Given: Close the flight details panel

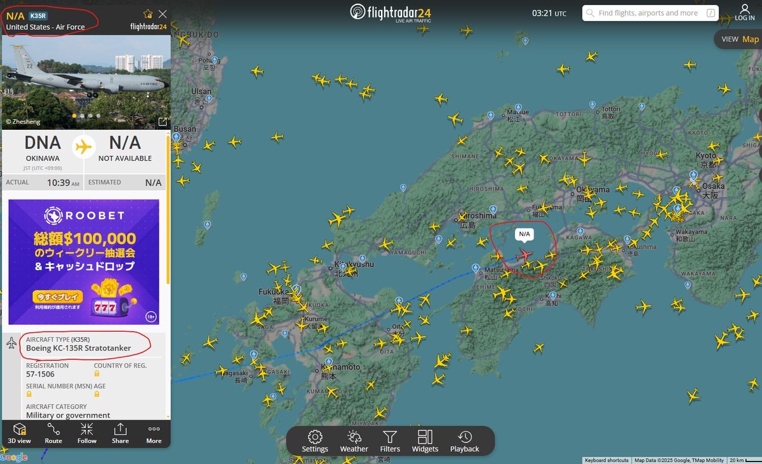Looking at the screenshot, I should 163,14.
